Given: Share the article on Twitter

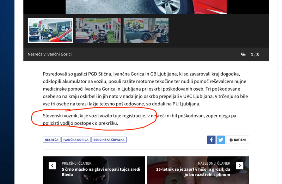Looking at the screenshot, I should coord(221,140).
